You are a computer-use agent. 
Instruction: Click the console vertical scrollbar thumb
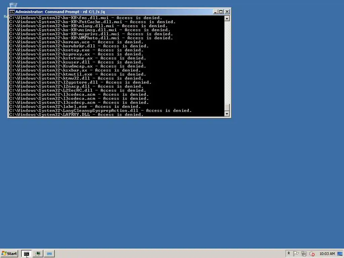(227, 107)
